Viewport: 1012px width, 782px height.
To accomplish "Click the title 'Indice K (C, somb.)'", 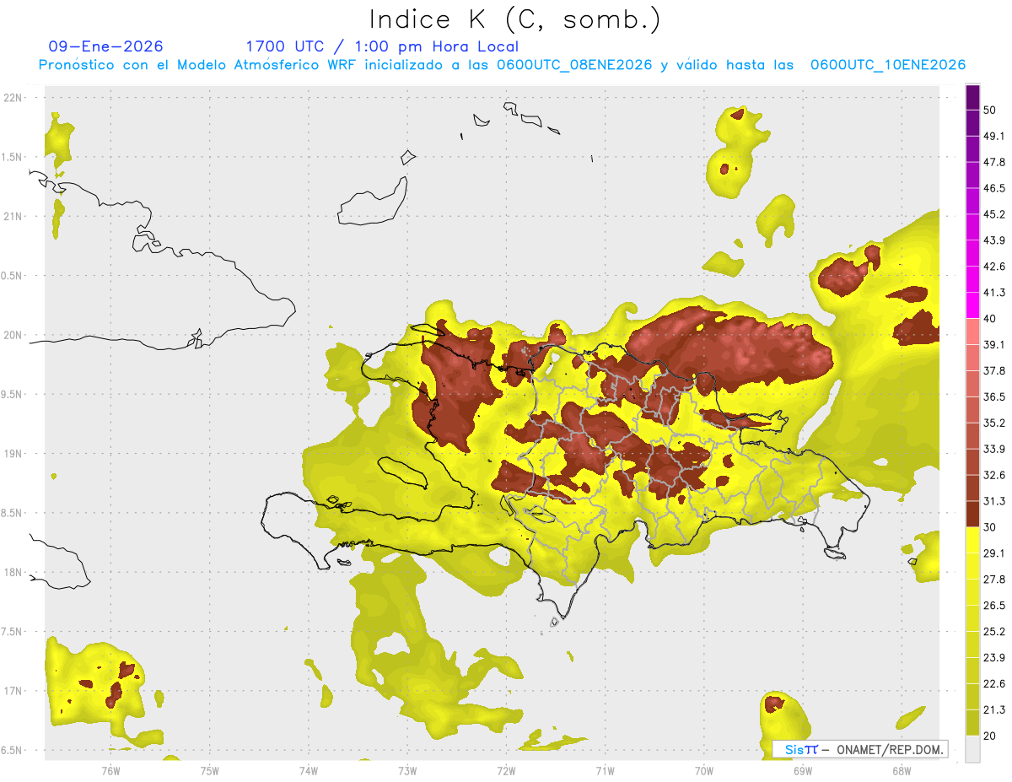I will [515, 19].
